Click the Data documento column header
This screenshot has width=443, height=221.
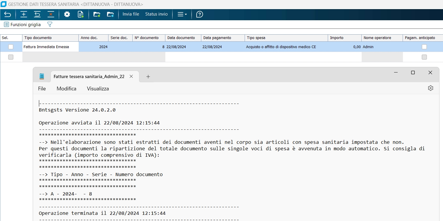coord(183,38)
